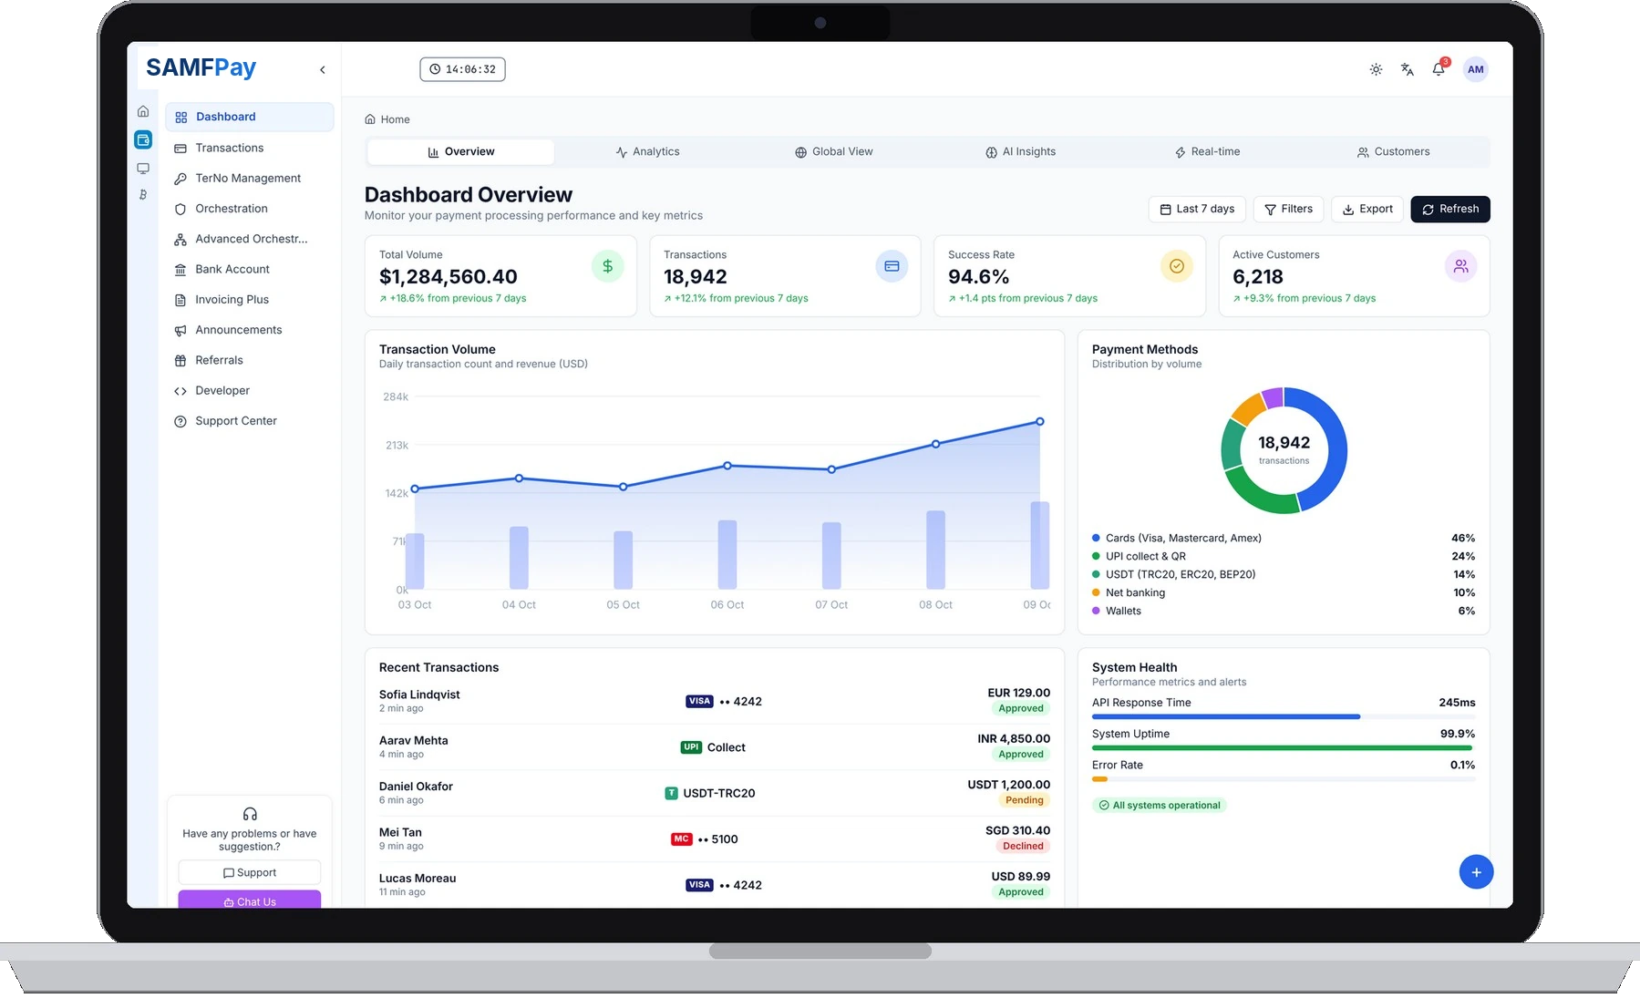Click the Declined status badge
The height and width of the screenshot is (998, 1640).
[x=1023, y=846]
